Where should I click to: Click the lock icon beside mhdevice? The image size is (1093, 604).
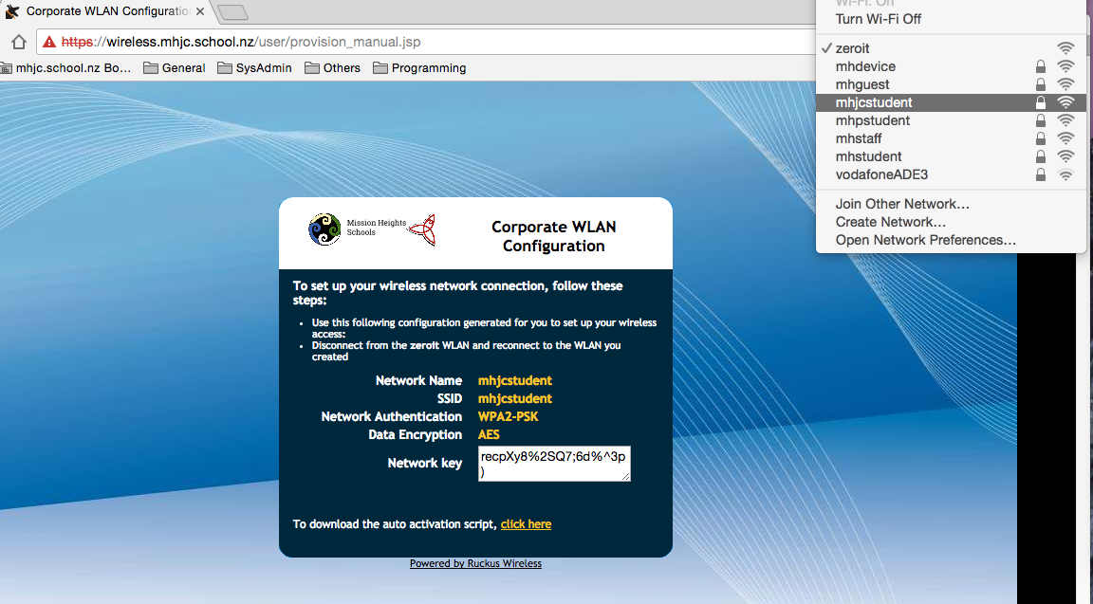pyautogui.click(x=1041, y=66)
